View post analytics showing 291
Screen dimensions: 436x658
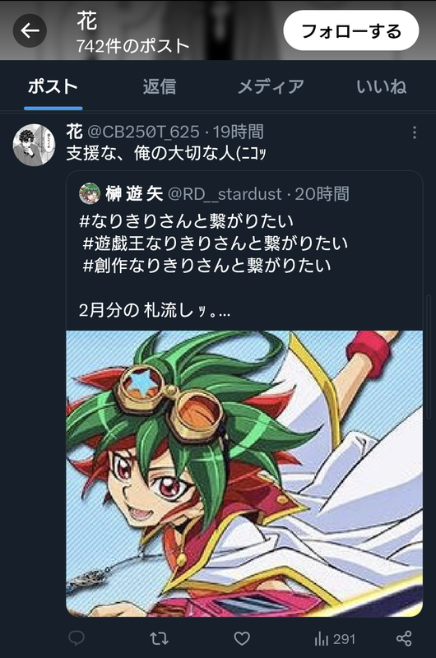coord(335,639)
